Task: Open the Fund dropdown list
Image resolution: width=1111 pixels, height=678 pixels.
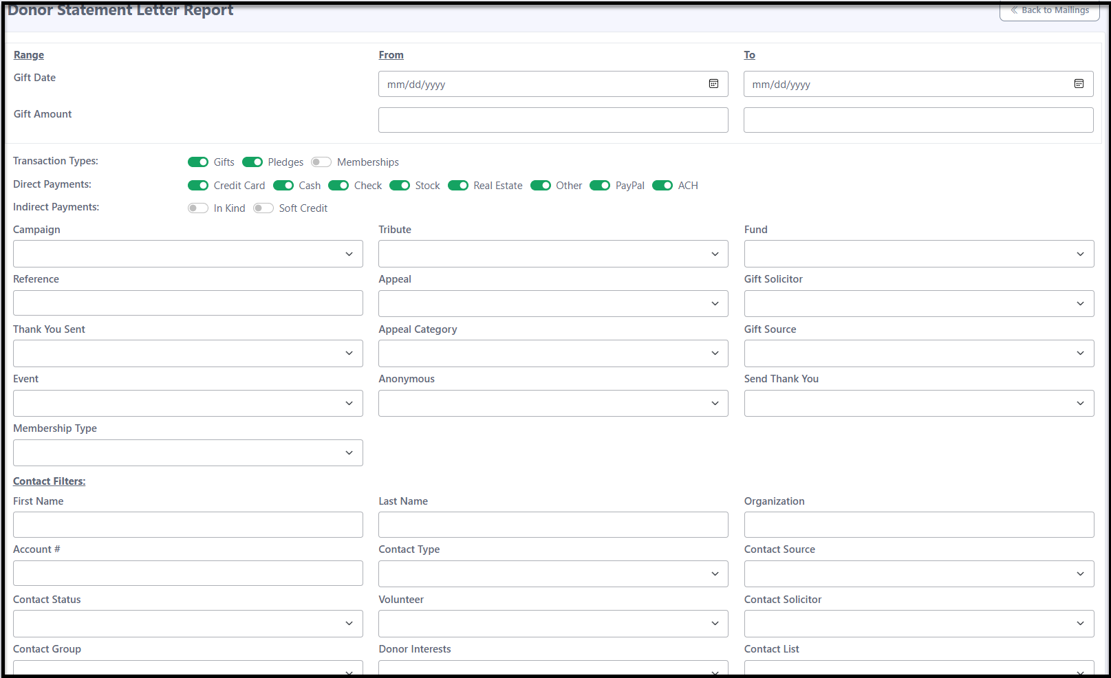Action: coord(919,254)
